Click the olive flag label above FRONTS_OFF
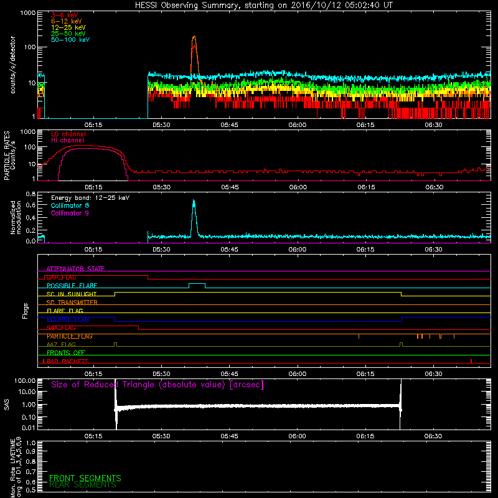Screen dimensions: 498x498 [61, 345]
